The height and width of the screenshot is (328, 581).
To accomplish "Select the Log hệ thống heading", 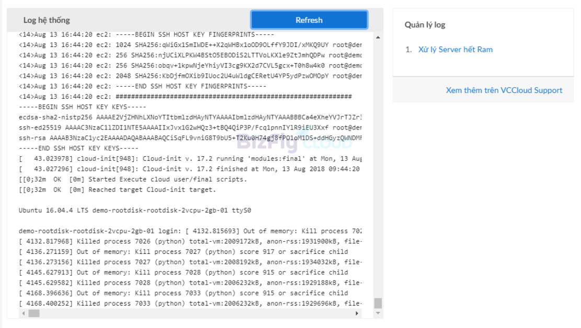I will pos(47,20).
